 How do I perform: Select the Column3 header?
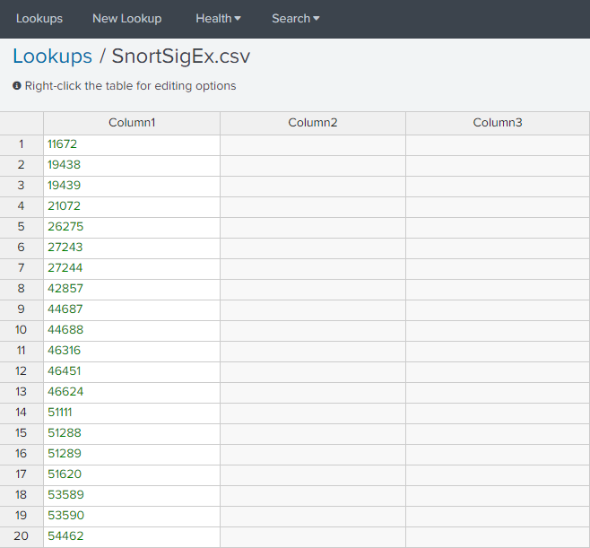[x=498, y=123]
